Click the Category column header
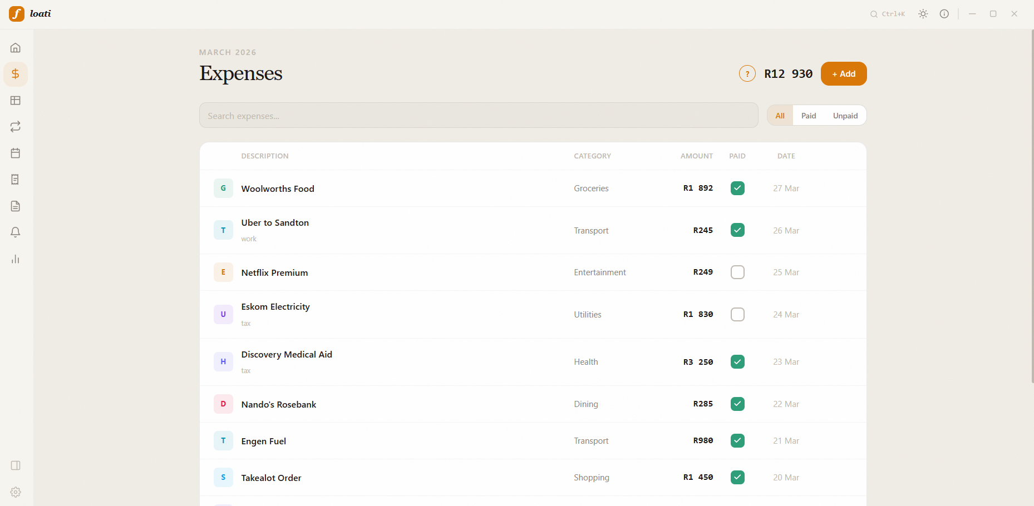Screen dimensions: 1034x506 pyautogui.click(x=593, y=156)
